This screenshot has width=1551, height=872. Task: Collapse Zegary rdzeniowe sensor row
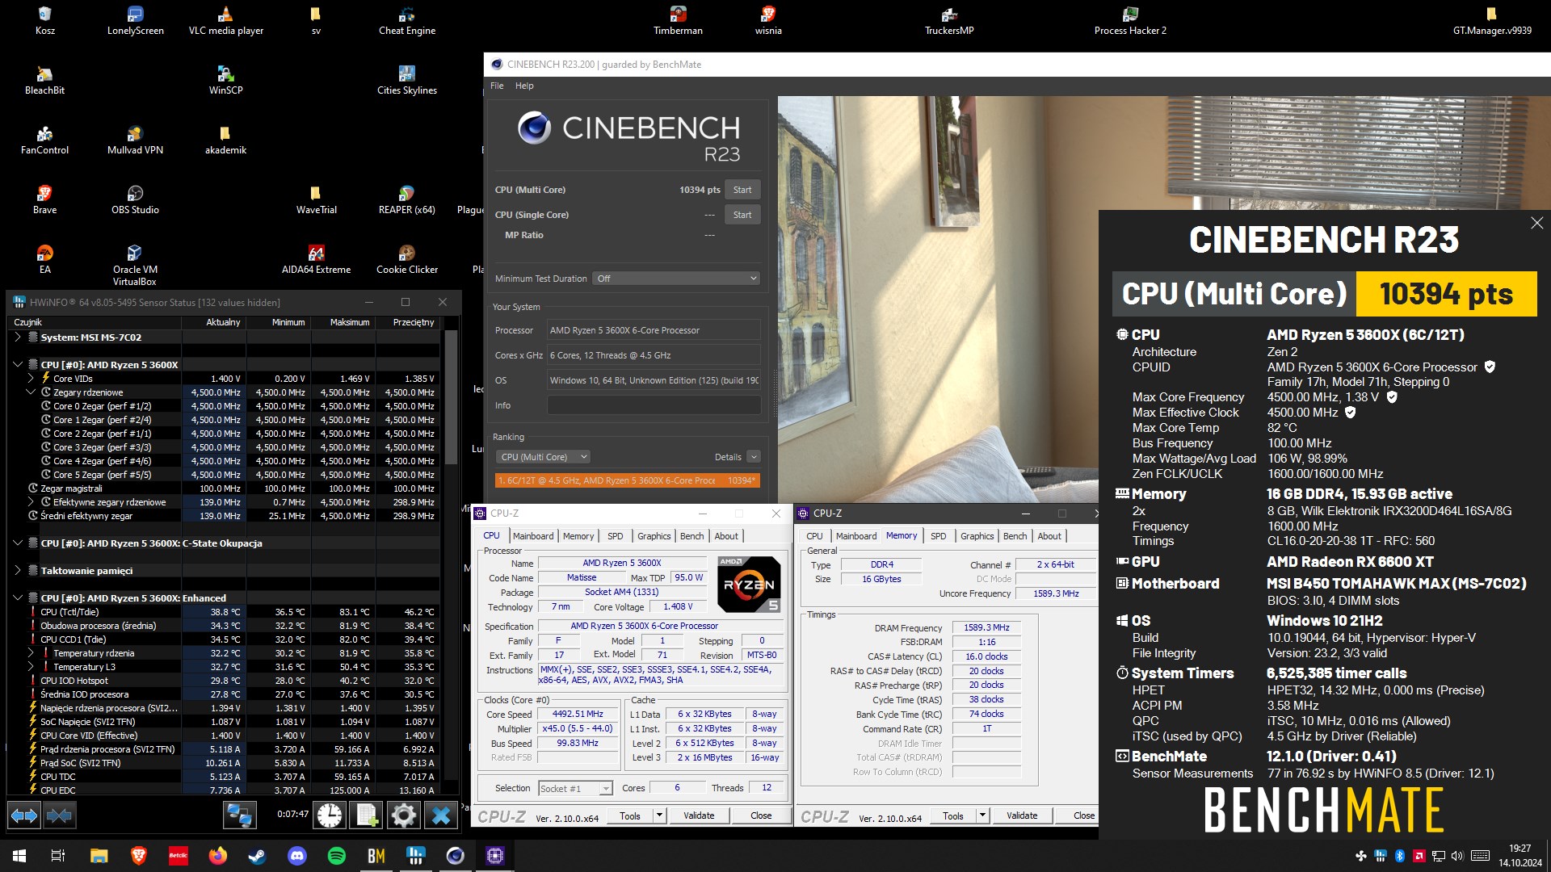31,392
